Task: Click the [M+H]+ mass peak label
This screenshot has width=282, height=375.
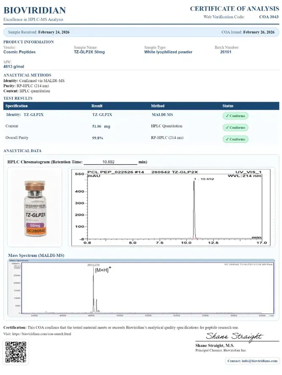Action: pos(103,270)
